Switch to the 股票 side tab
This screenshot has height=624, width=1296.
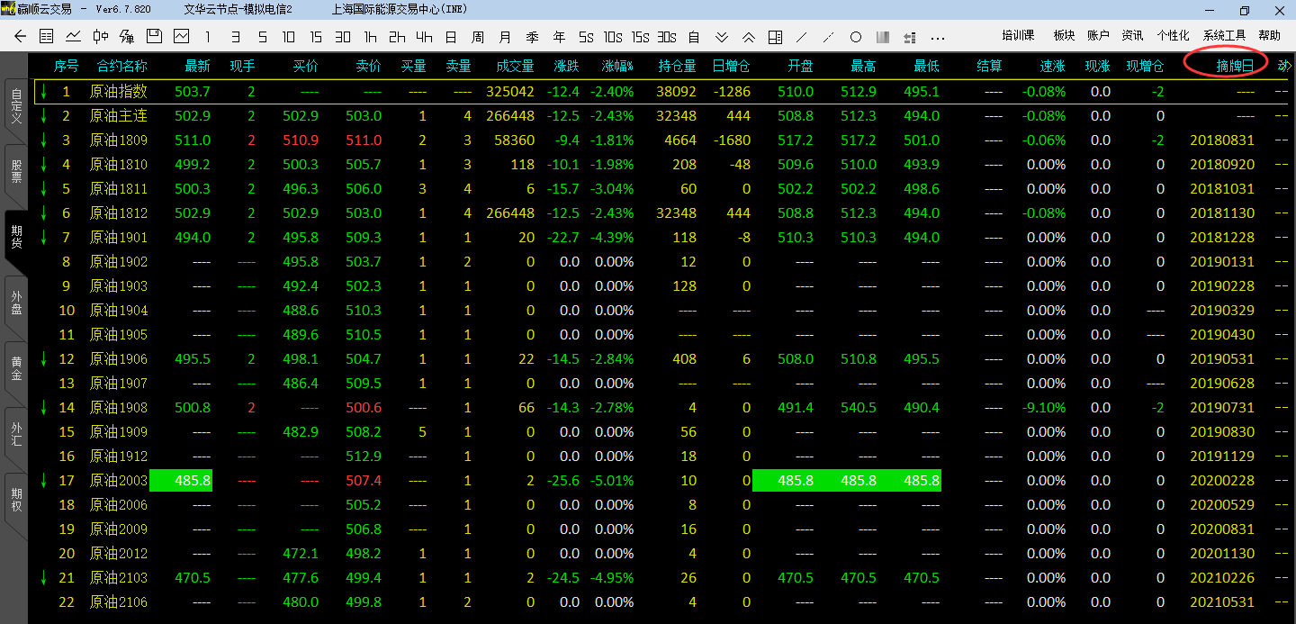click(15, 171)
